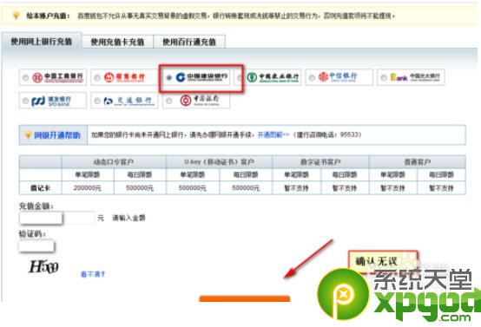The image size is (481, 327).
Task: Click the lightbulb icon in top notice bar
Action: click(x=16, y=16)
